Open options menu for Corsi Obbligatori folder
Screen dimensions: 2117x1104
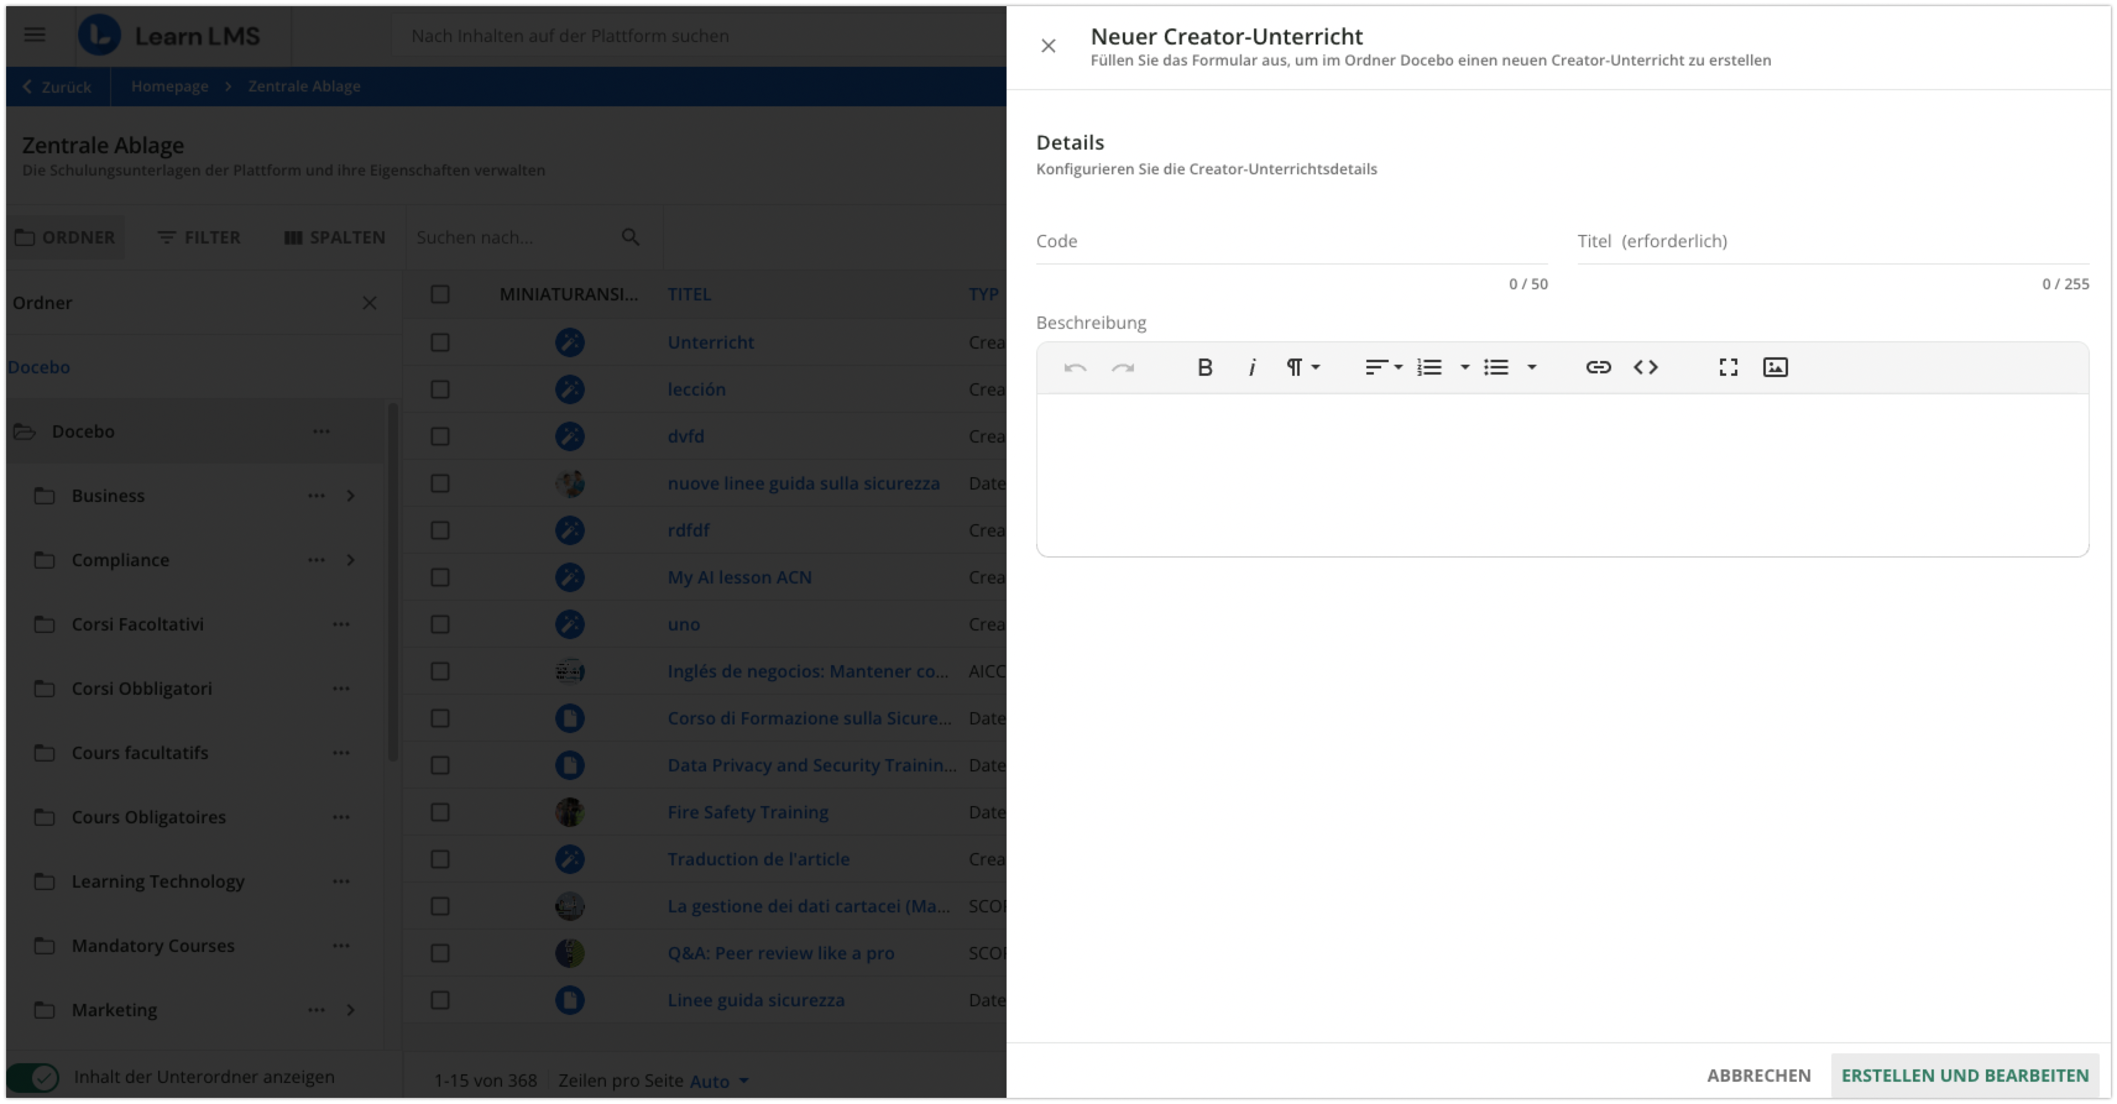(341, 689)
